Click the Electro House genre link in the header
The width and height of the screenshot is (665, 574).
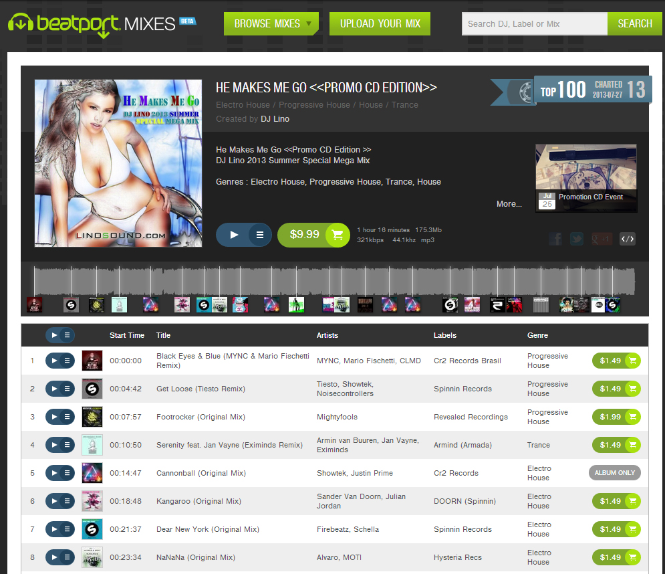(x=243, y=105)
